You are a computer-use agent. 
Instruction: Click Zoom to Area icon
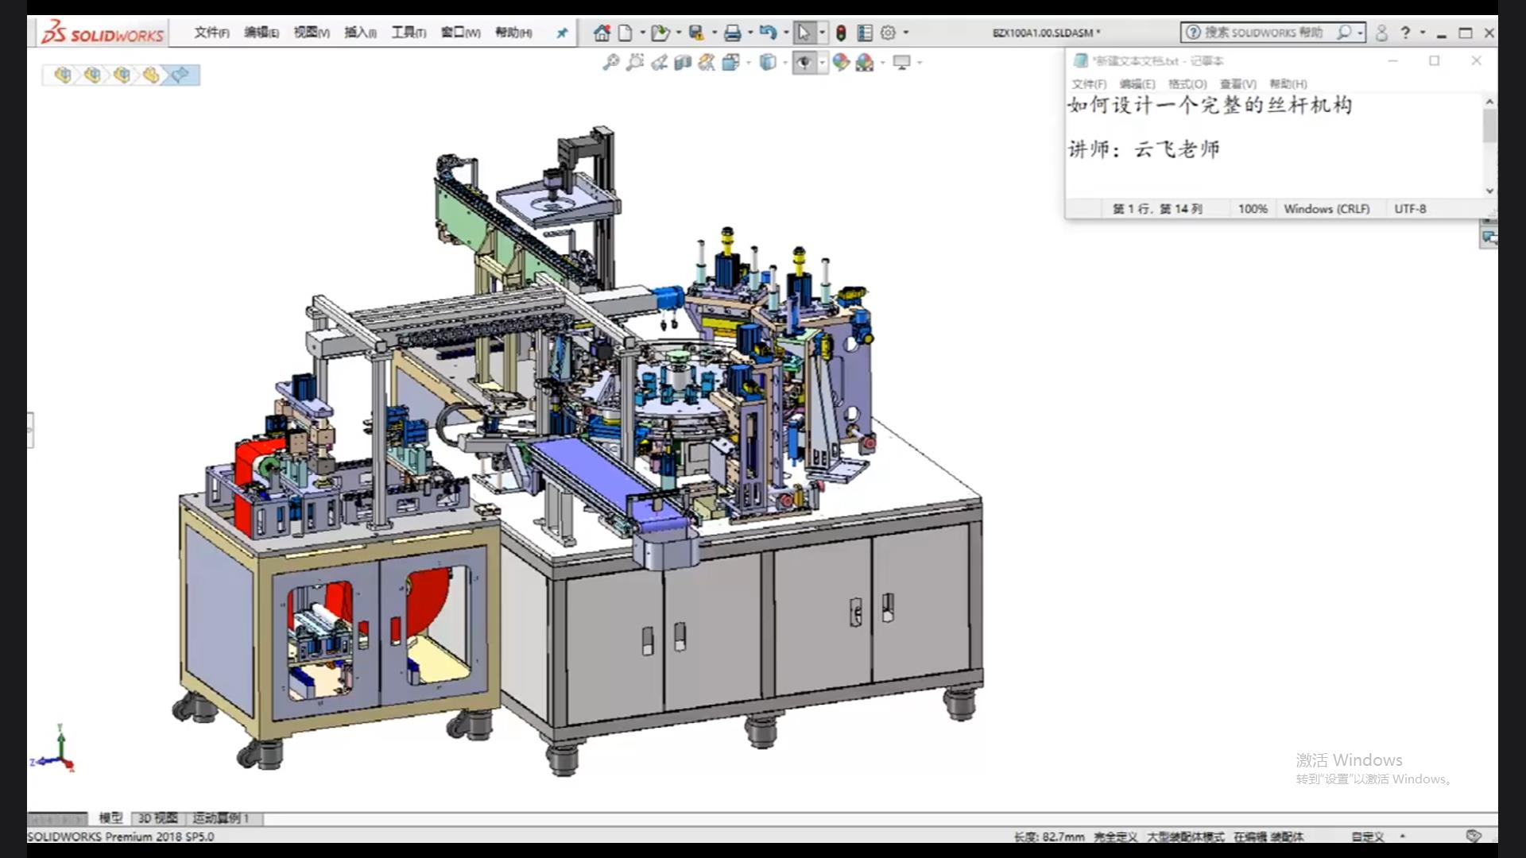coord(634,62)
